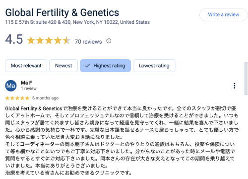This screenshot has height=179, width=248.
Task: Click the bold コーディネーター keyword in the review
Action: click(40, 144)
